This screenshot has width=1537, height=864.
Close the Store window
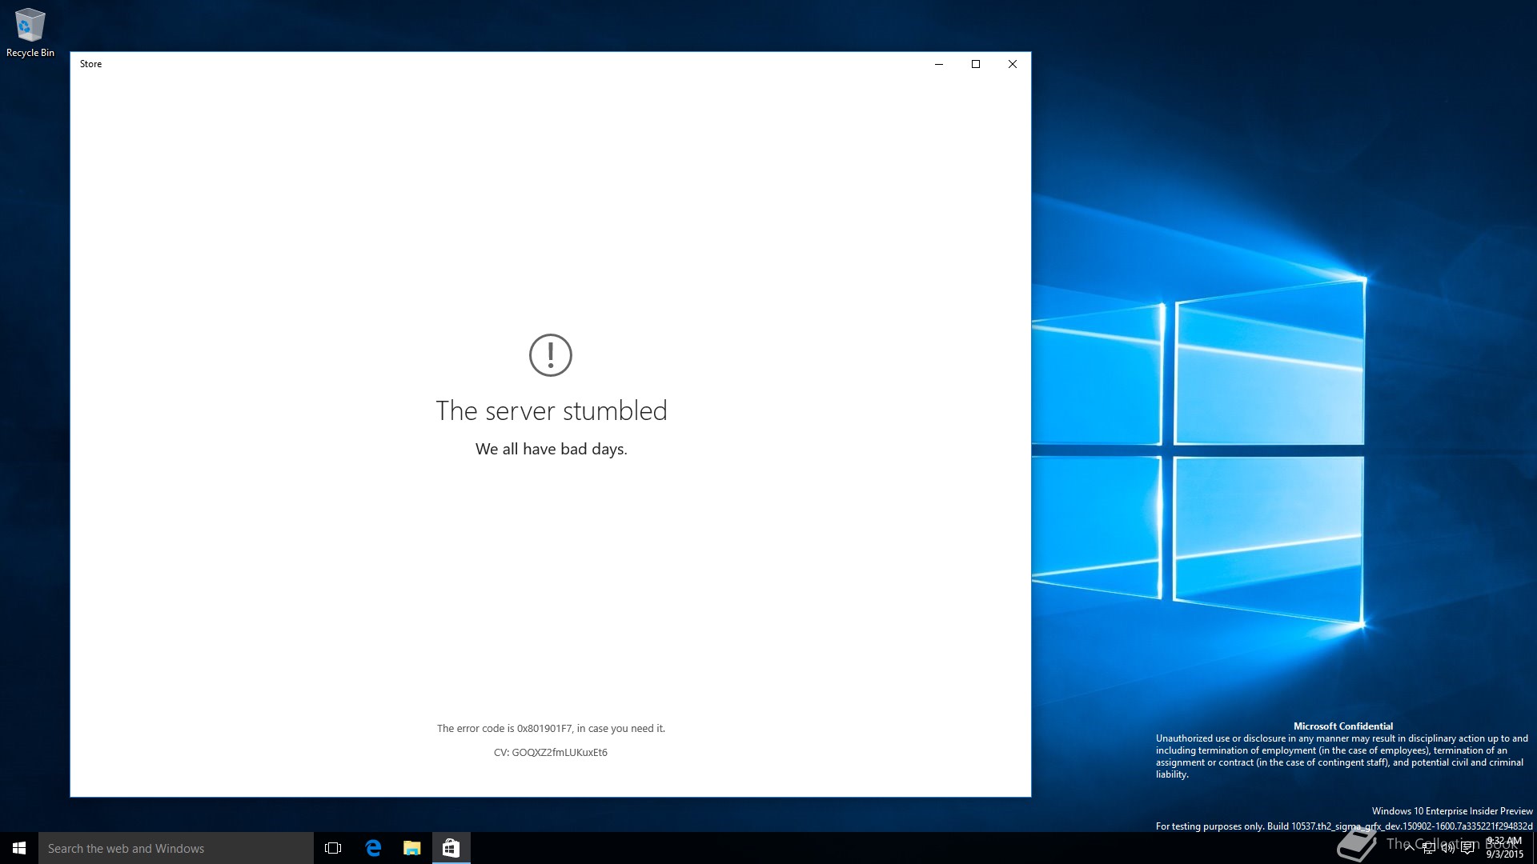[1013, 64]
